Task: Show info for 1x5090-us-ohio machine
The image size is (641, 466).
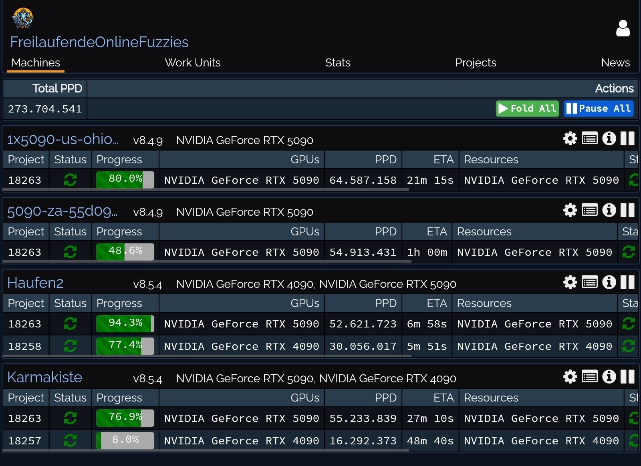Action: click(609, 139)
